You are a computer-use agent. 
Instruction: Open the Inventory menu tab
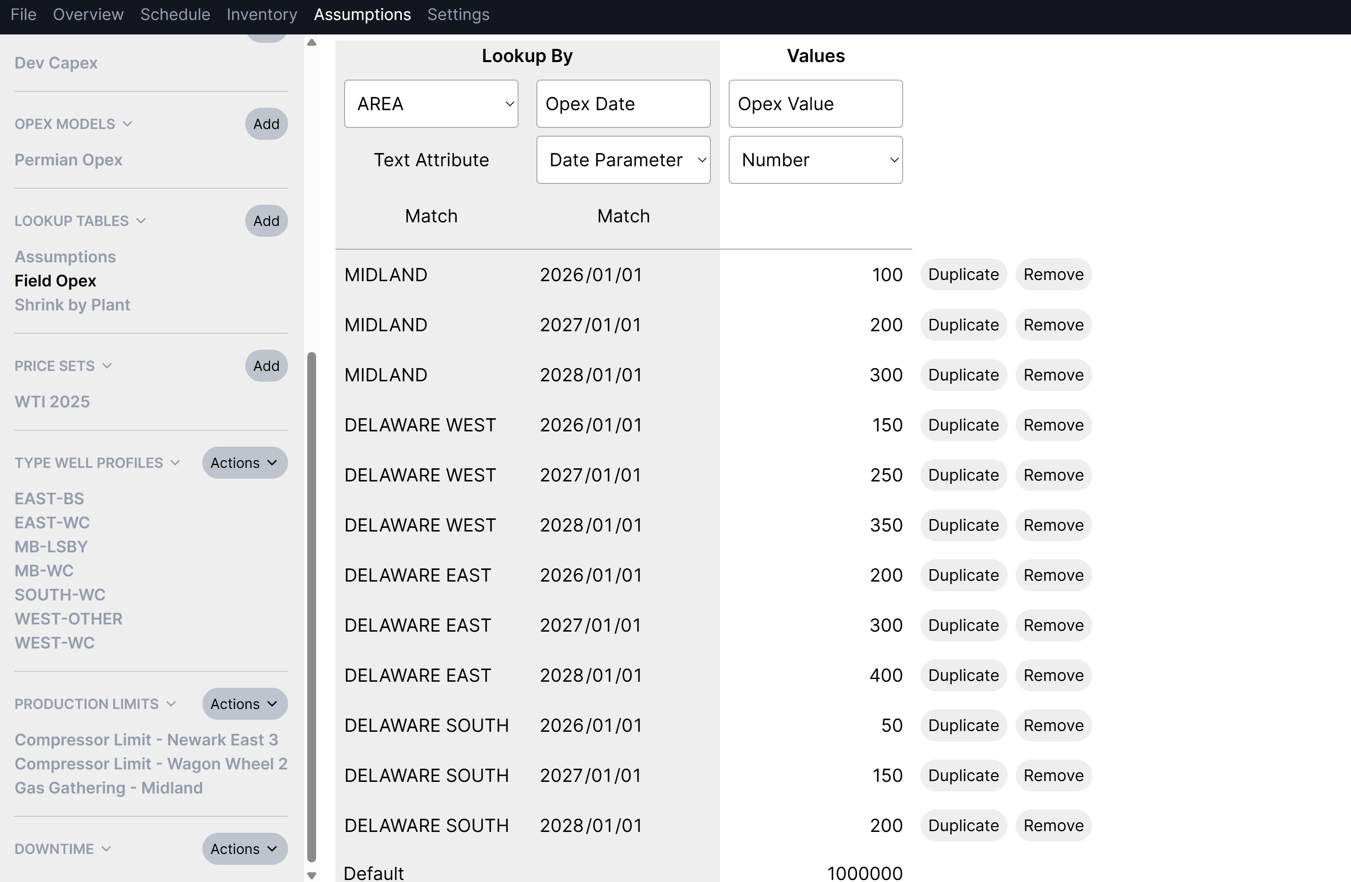(x=262, y=15)
